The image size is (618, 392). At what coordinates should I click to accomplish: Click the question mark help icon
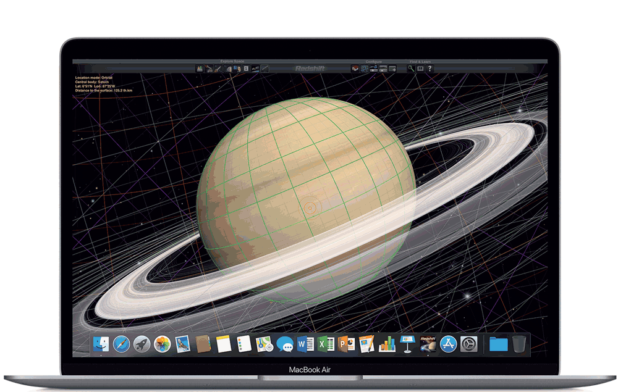pos(430,69)
